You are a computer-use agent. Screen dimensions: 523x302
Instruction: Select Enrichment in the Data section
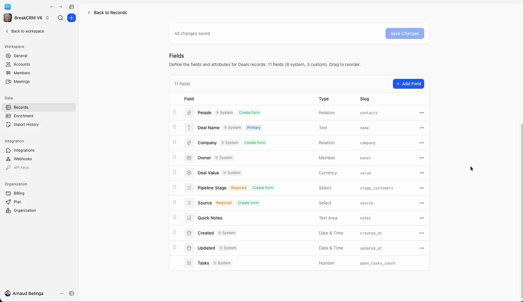[39, 116]
